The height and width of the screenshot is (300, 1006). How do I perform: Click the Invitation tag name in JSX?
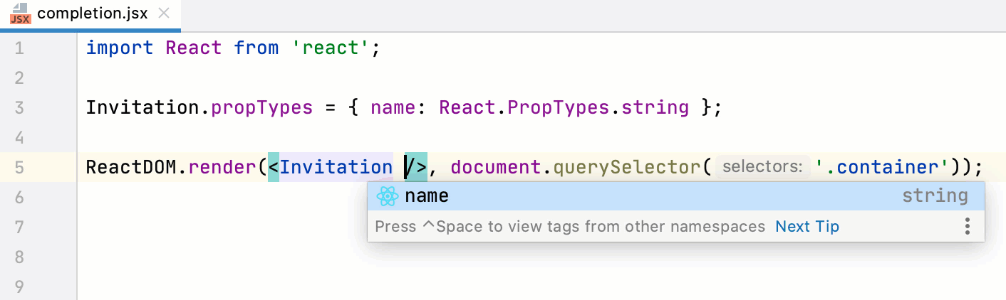pos(335,168)
